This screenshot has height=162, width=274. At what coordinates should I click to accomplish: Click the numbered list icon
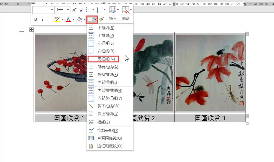point(99,10)
